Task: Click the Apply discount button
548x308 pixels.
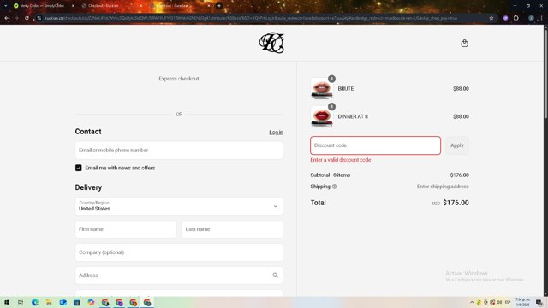Action: pyautogui.click(x=456, y=145)
